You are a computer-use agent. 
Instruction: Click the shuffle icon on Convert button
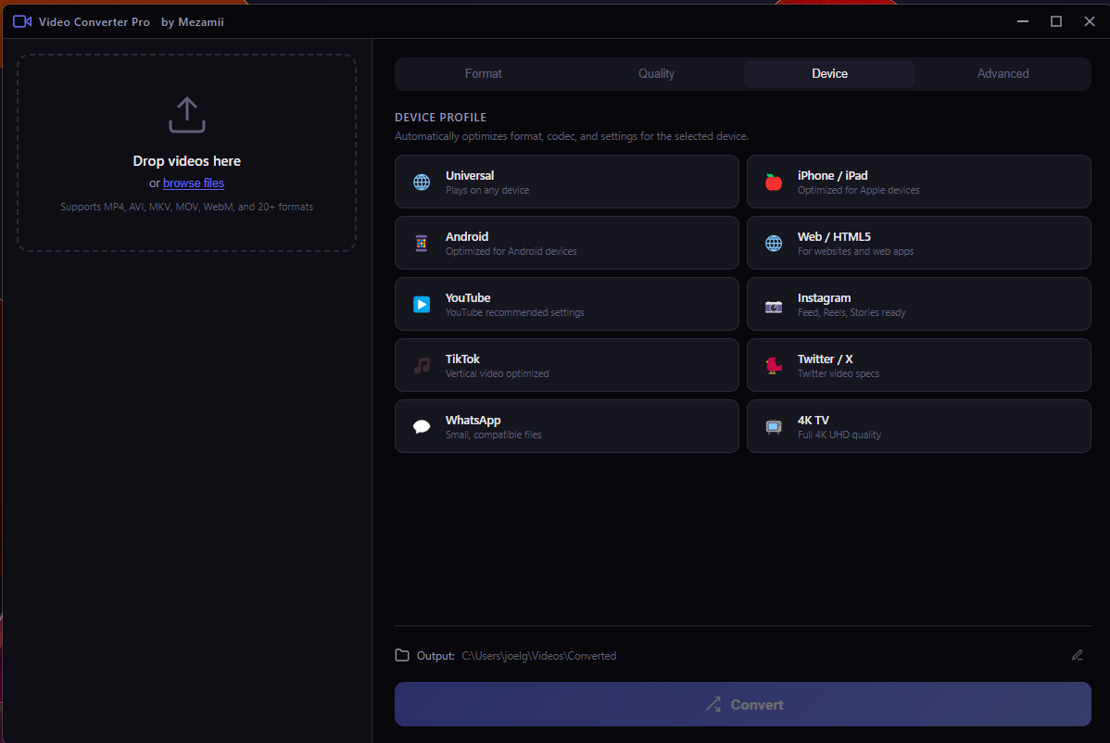(x=713, y=704)
